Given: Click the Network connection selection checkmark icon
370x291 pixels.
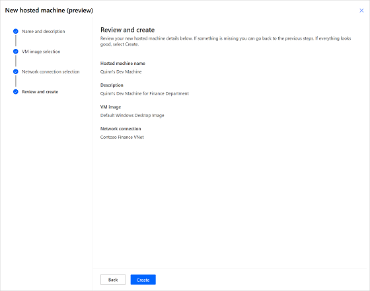Looking at the screenshot, I should (x=16, y=71).
